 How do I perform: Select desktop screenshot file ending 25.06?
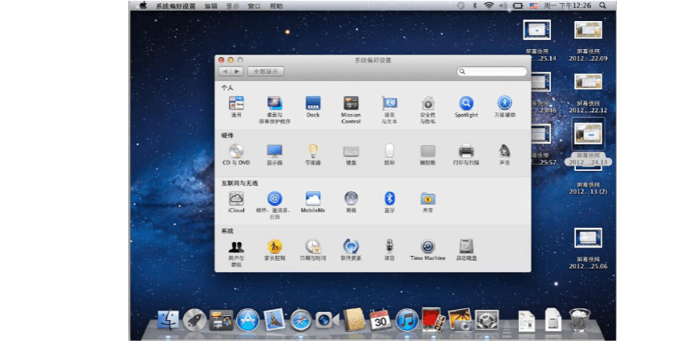[x=588, y=238]
